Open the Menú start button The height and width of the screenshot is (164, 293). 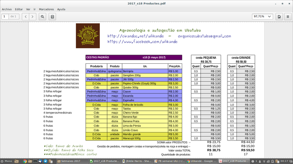coord(7,161)
